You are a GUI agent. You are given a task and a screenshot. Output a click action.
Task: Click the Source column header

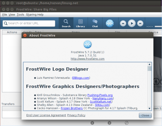click(153, 32)
